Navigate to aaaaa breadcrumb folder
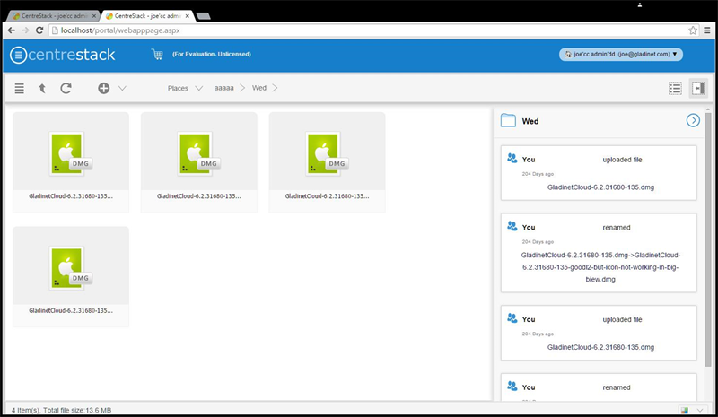 click(x=223, y=88)
